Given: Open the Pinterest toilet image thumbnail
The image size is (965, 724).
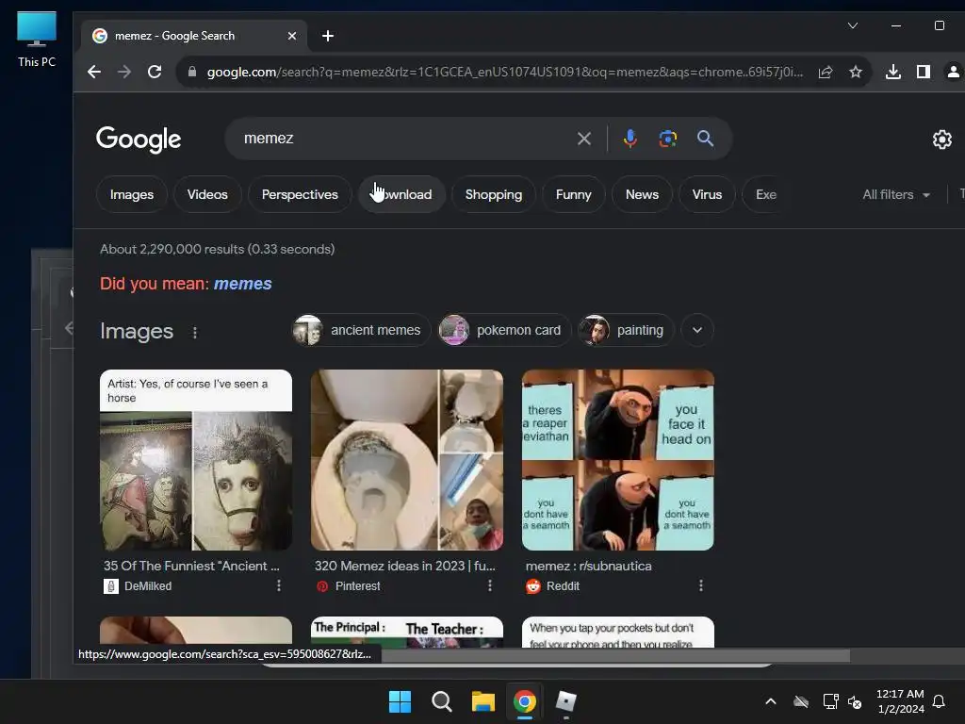Looking at the screenshot, I should pyautogui.click(x=407, y=460).
